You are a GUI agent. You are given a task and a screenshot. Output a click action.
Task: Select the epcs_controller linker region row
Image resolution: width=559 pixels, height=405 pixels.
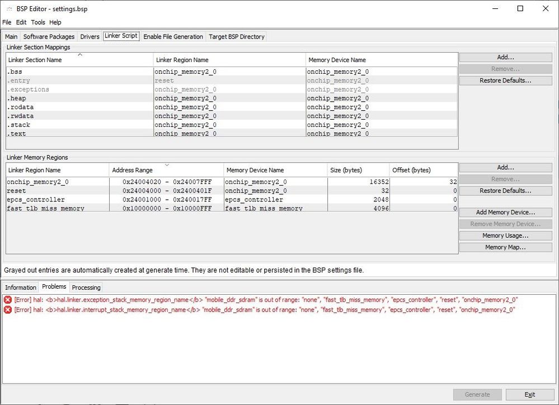[x=57, y=200]
